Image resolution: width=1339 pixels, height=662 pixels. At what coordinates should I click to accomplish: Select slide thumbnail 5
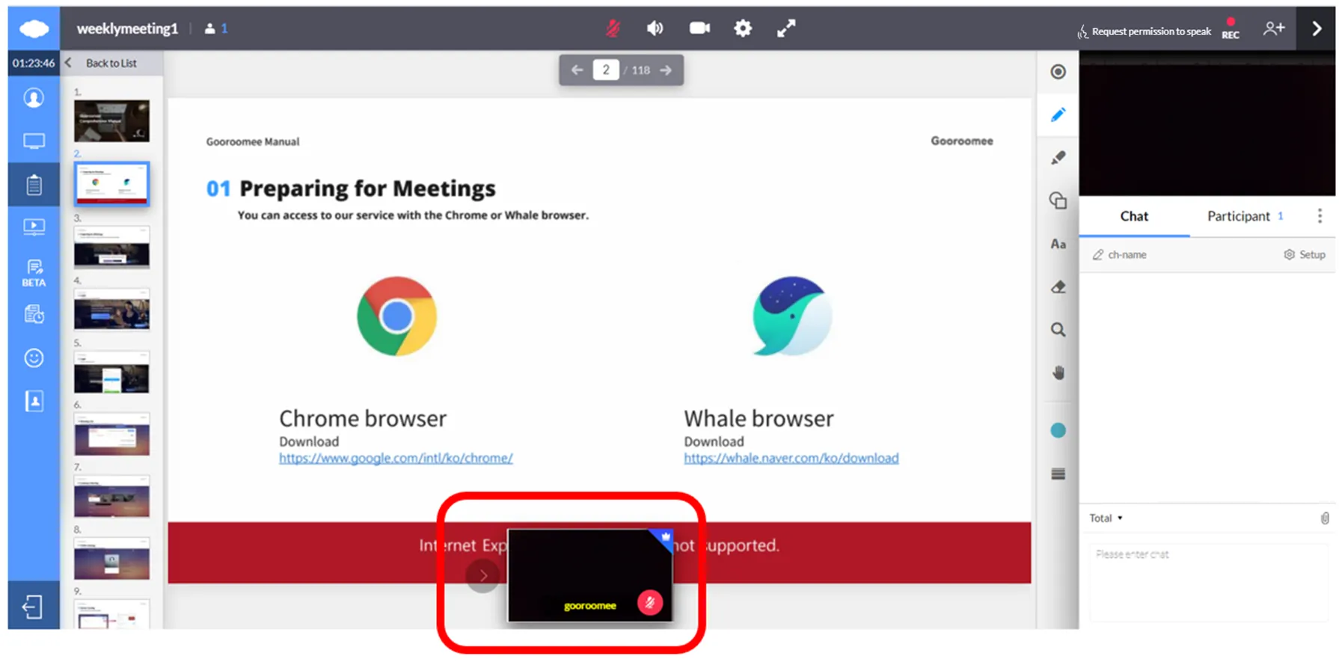111,372
